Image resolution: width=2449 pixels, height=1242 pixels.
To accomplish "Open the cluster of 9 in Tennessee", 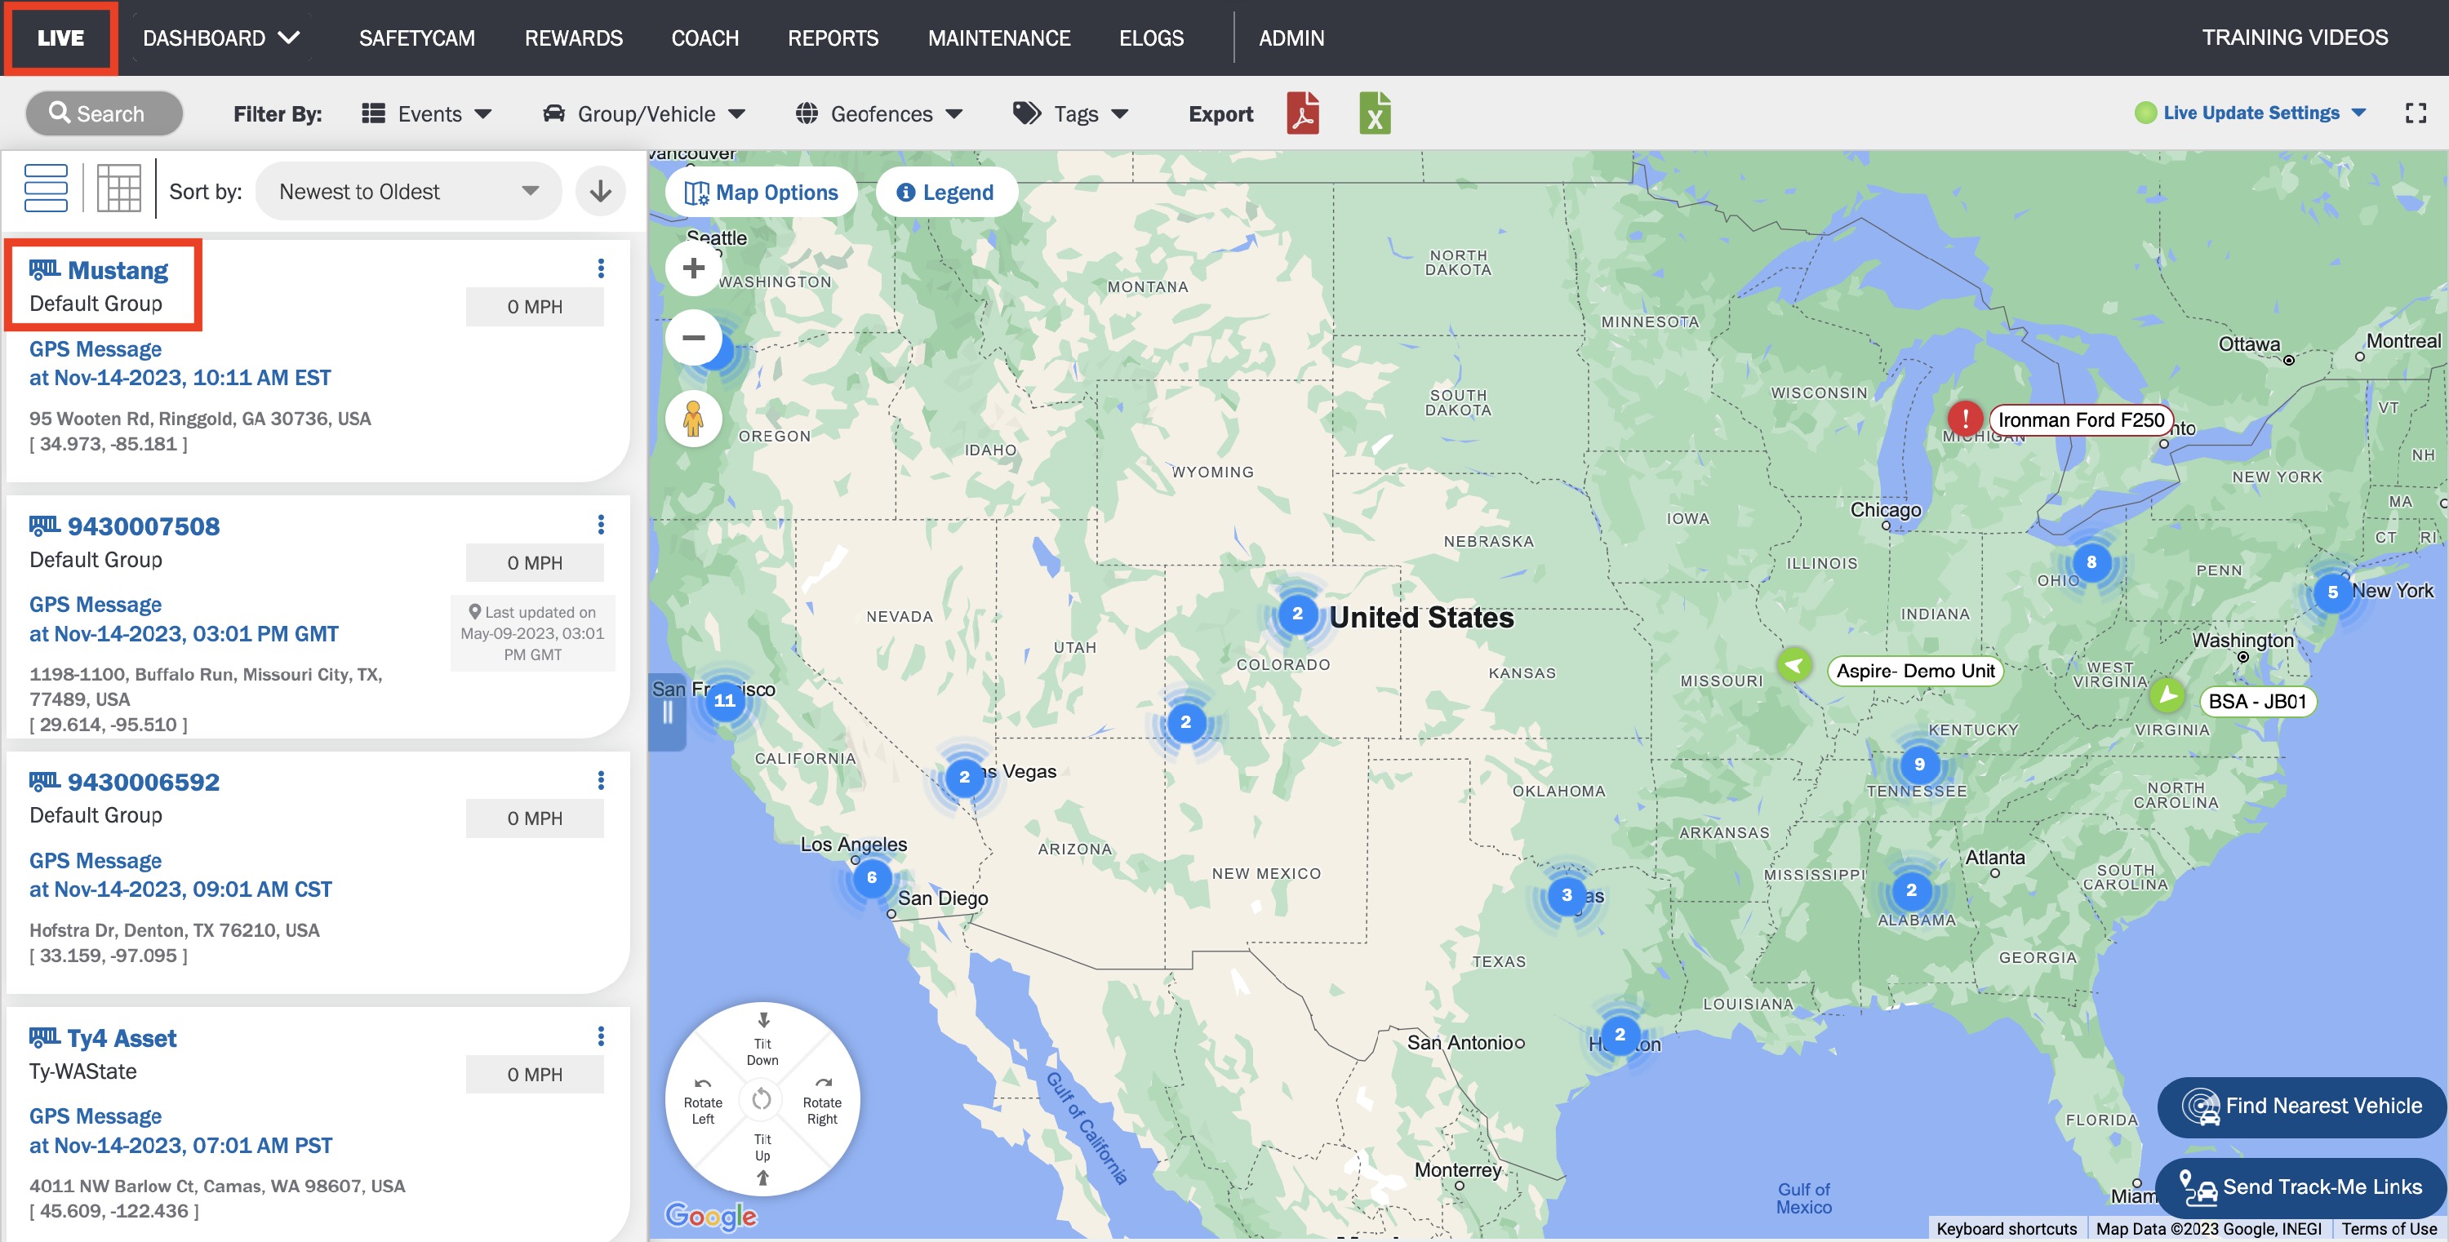I will (x=1919, y=764).
